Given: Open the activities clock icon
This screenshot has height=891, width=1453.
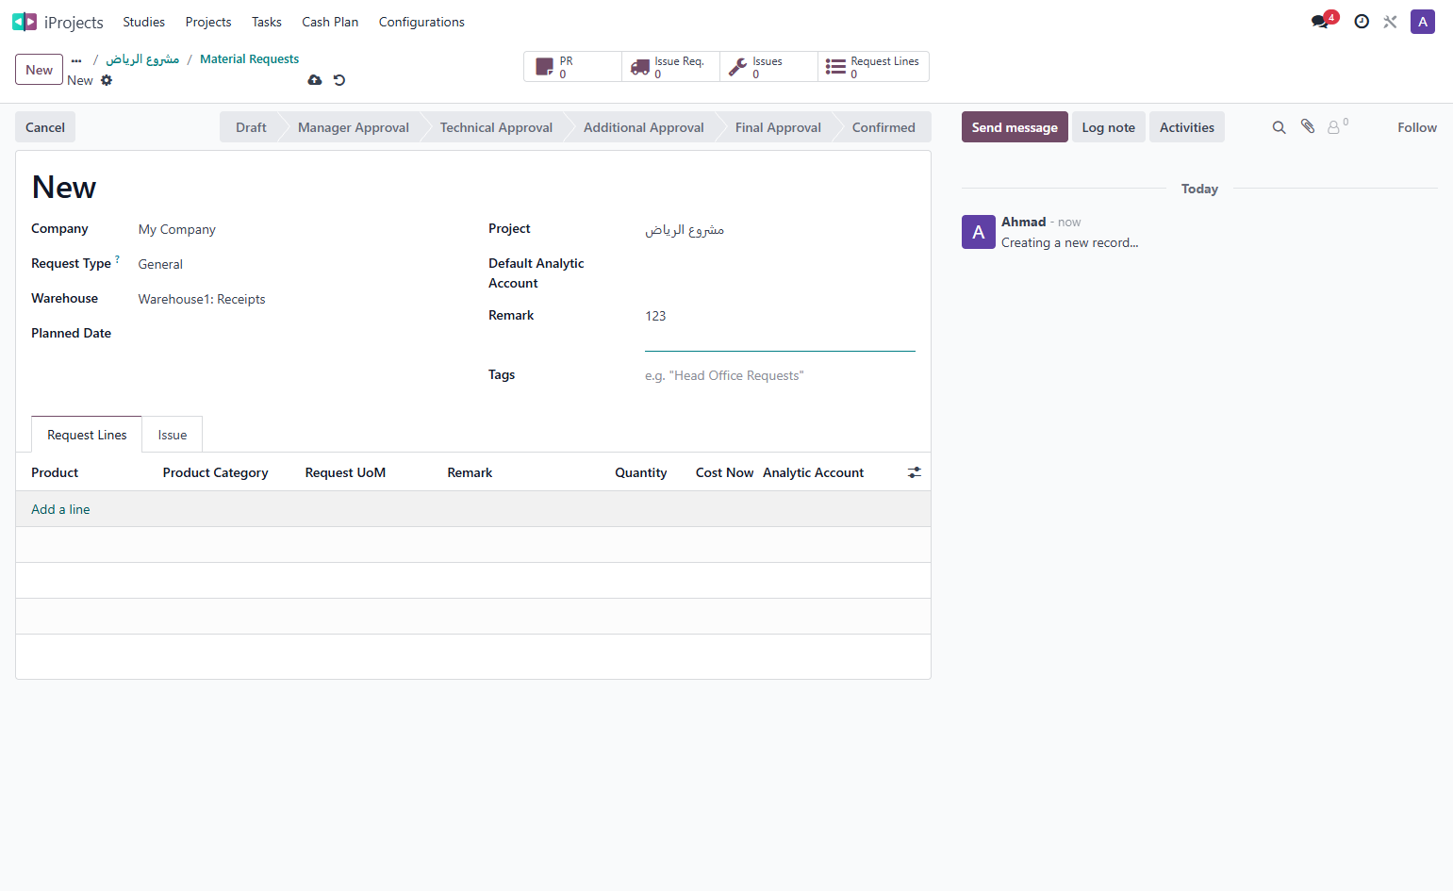Looking at the screenshot, I should (x=1362, y=22).
